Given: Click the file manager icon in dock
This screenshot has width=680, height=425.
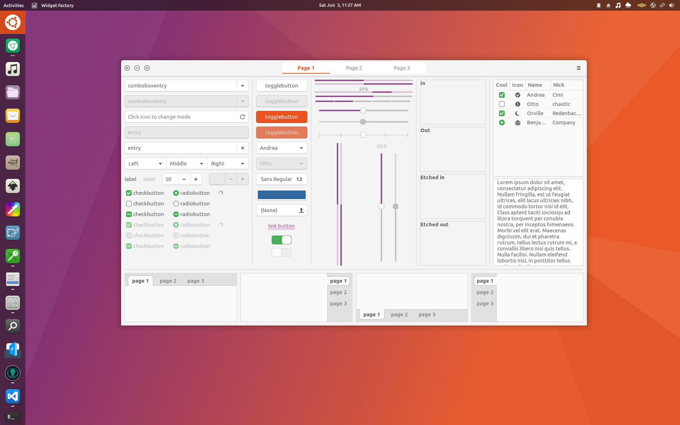Looking at the screenshot, I should pos(12,92).
